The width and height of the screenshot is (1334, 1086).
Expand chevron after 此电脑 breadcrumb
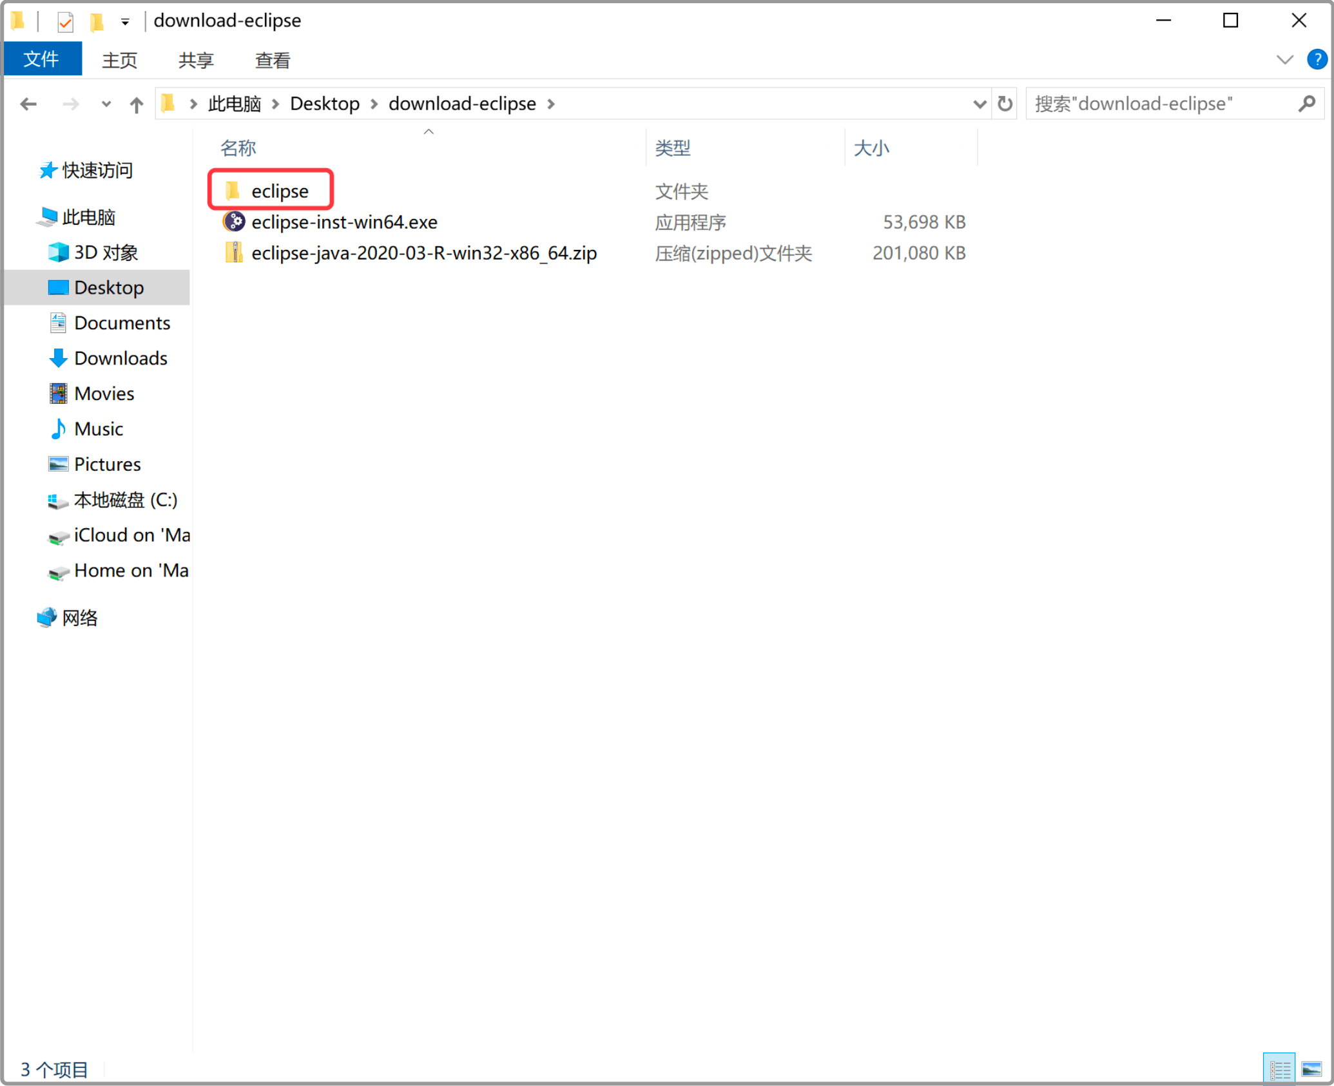click(x=275, y=104)
